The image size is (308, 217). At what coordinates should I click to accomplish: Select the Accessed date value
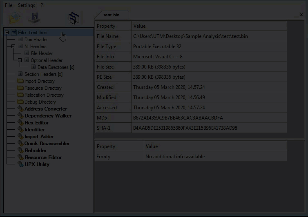[x=209, y=108]
